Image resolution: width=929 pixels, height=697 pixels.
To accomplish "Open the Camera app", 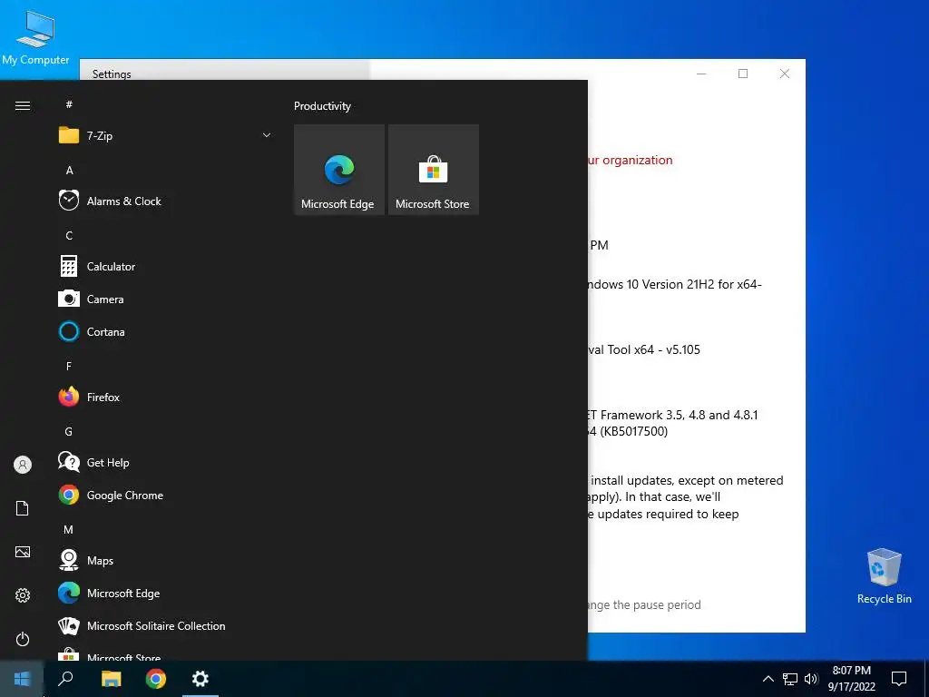I will pos(165,299).
